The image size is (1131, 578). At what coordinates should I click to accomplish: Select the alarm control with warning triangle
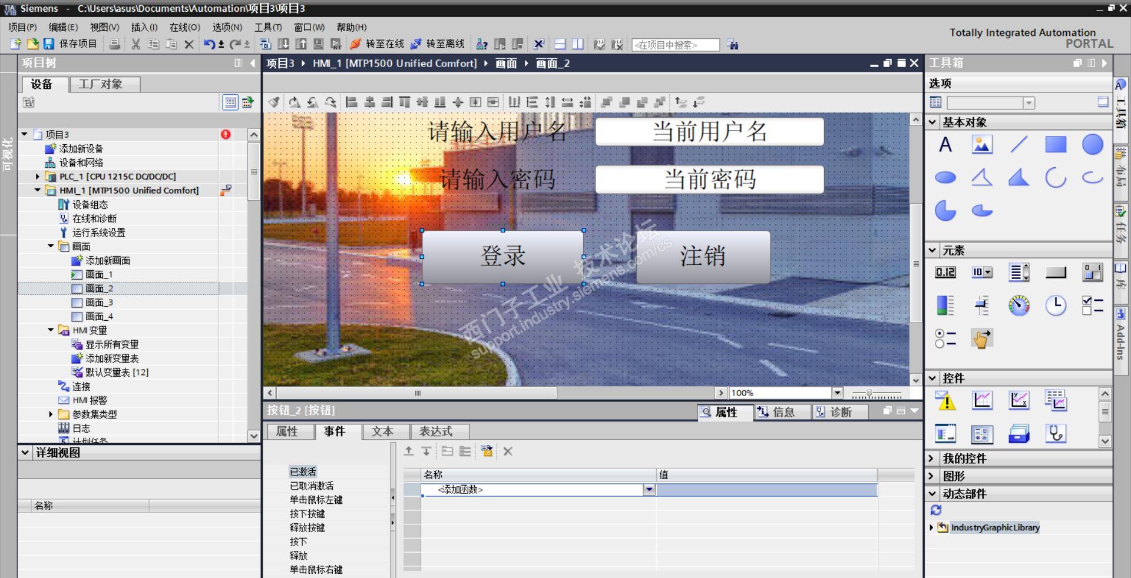(945, 400)
